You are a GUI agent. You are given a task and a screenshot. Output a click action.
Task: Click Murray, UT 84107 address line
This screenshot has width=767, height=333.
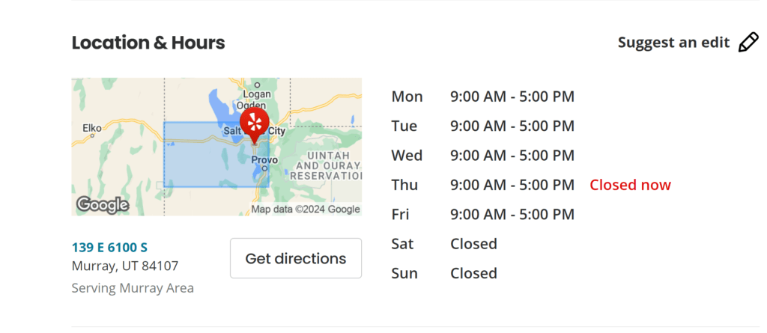125,266
